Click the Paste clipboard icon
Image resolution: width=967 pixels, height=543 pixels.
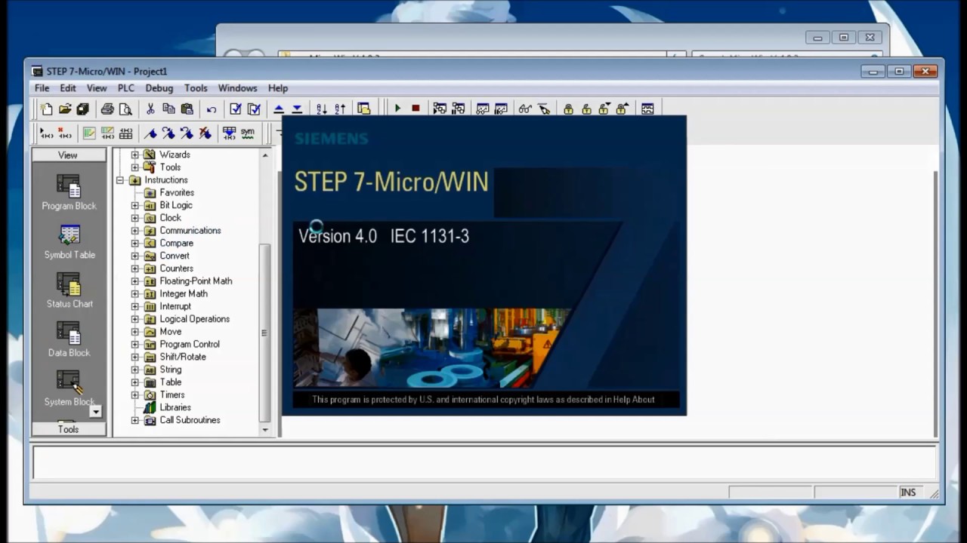pos(187,109)
